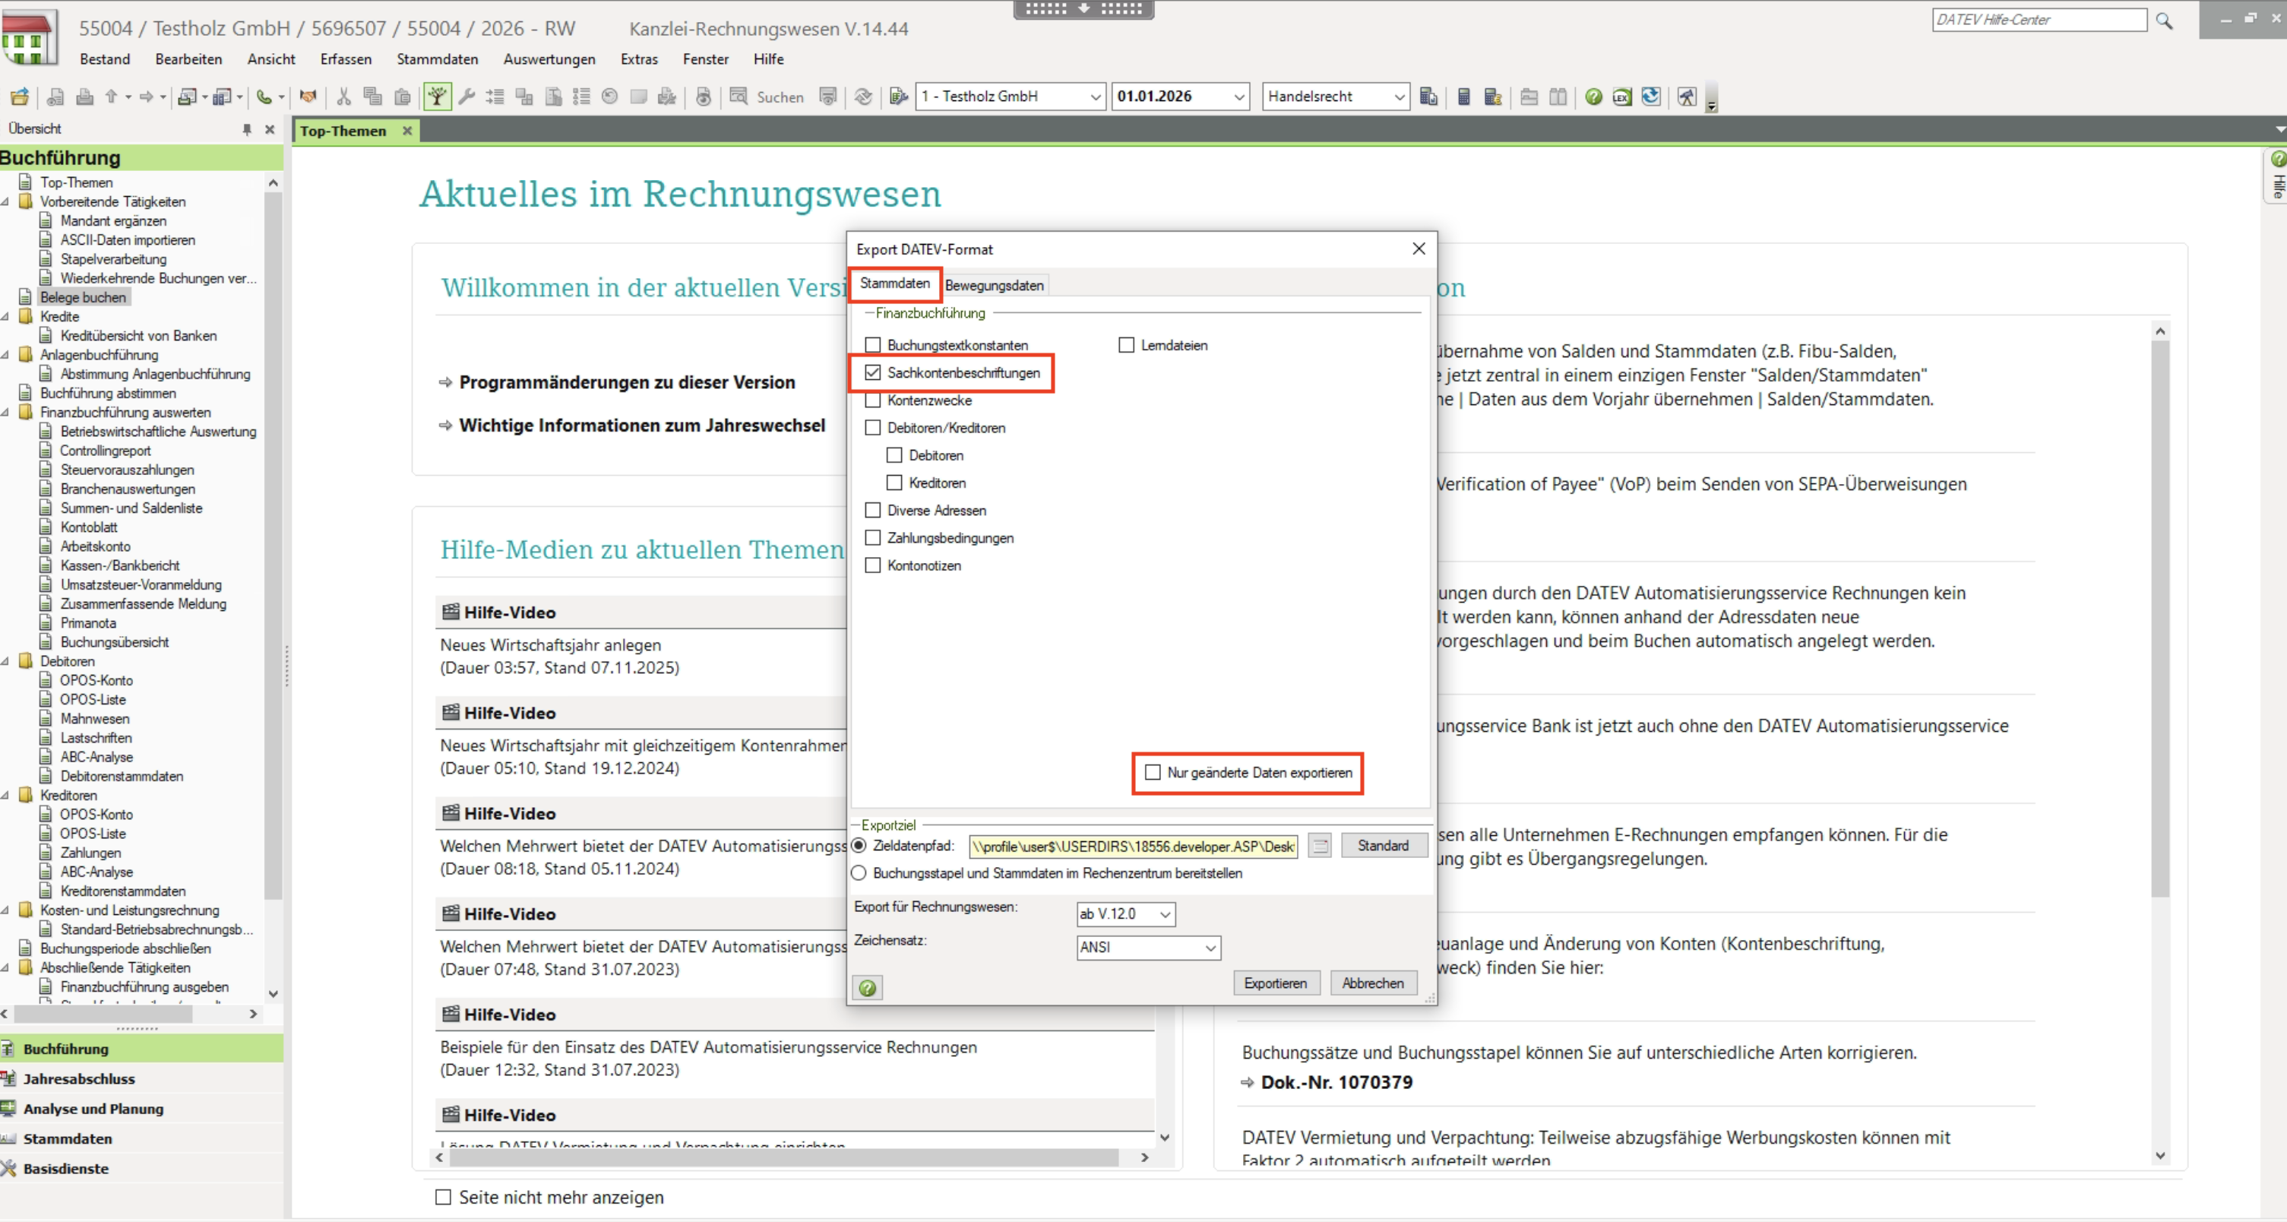Open the Handelsrecht dropdown
The width and height of the screenshot is (2287, 1222).
[1400, 97]
